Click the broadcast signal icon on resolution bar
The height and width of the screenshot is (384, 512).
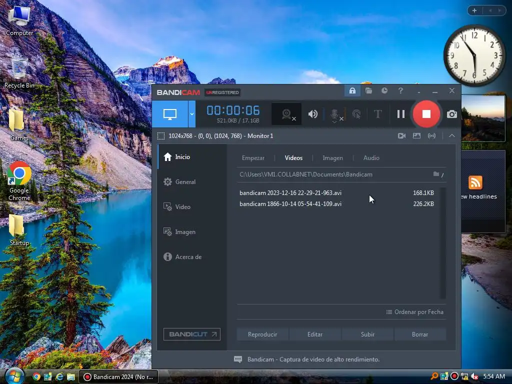tap(431, 136)
